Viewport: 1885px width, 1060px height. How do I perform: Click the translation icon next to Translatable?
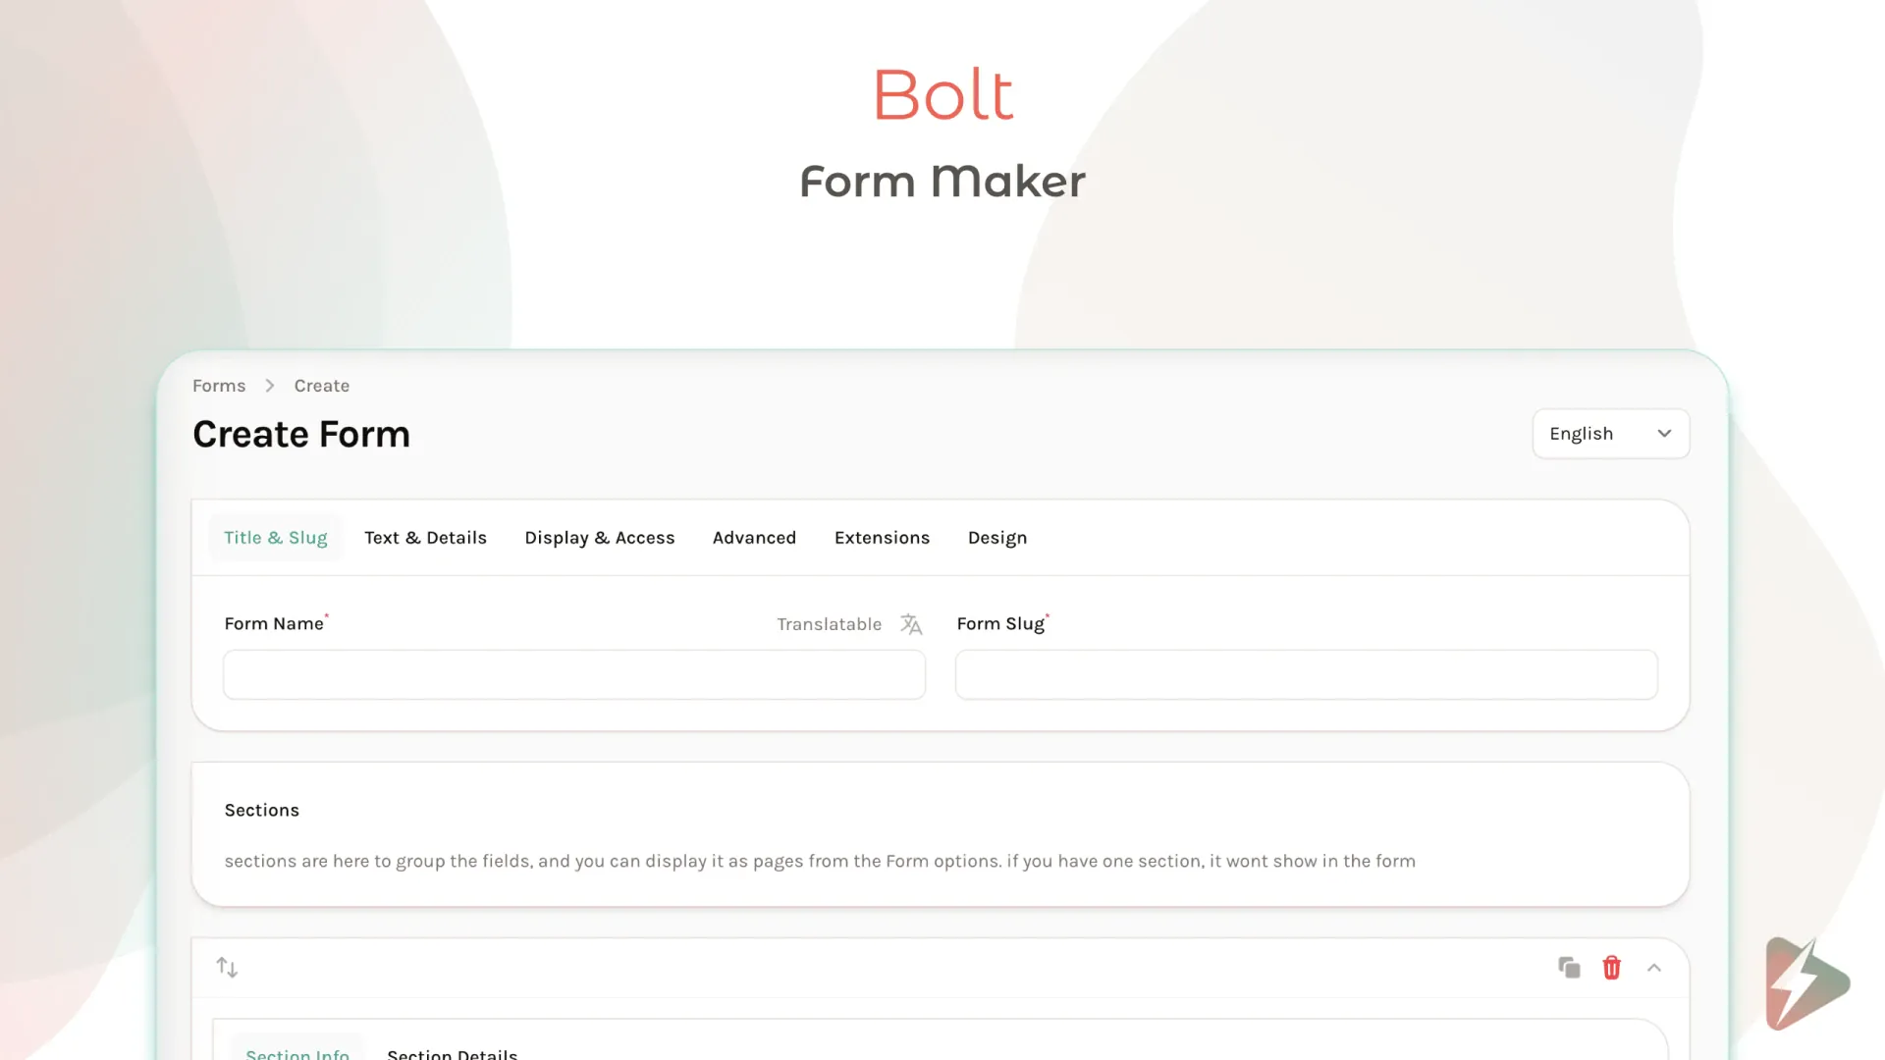pyautogui.click(x=911, y=624)
